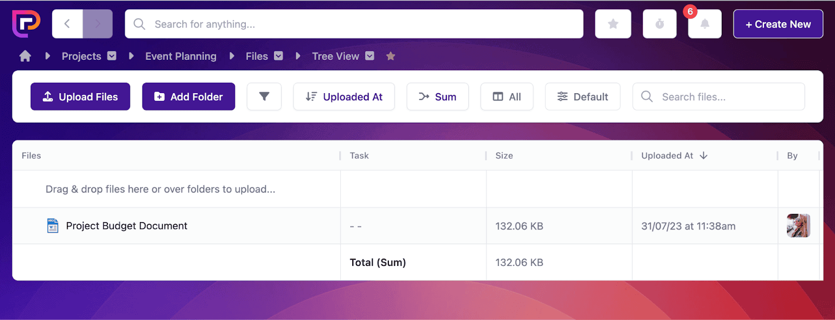Click the Project Budget Document file icon
This screenshot has height=320, width=835.
coord(53,226)
